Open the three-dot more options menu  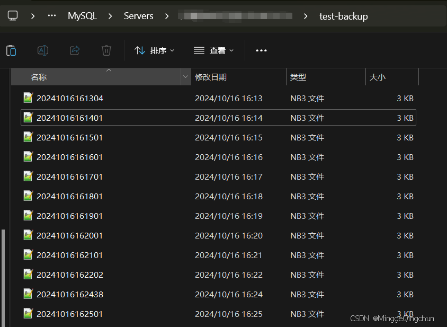(x=261, y=50)
